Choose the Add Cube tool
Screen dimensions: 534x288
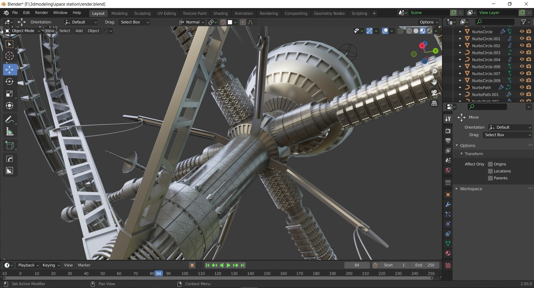9,145
